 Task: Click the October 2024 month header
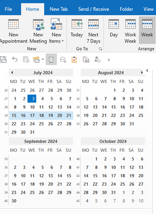coord(113,141)
